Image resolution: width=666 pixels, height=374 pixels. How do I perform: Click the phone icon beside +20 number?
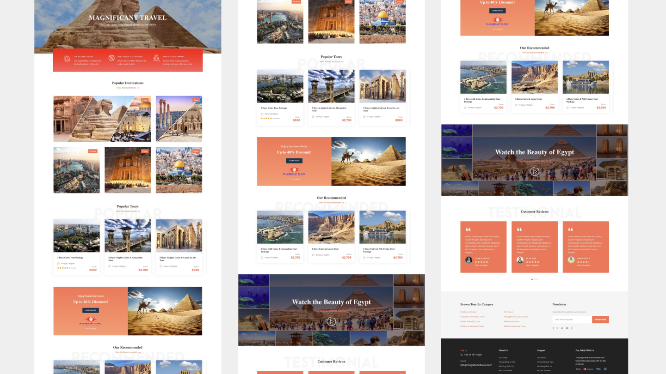[x=462, y=355]
